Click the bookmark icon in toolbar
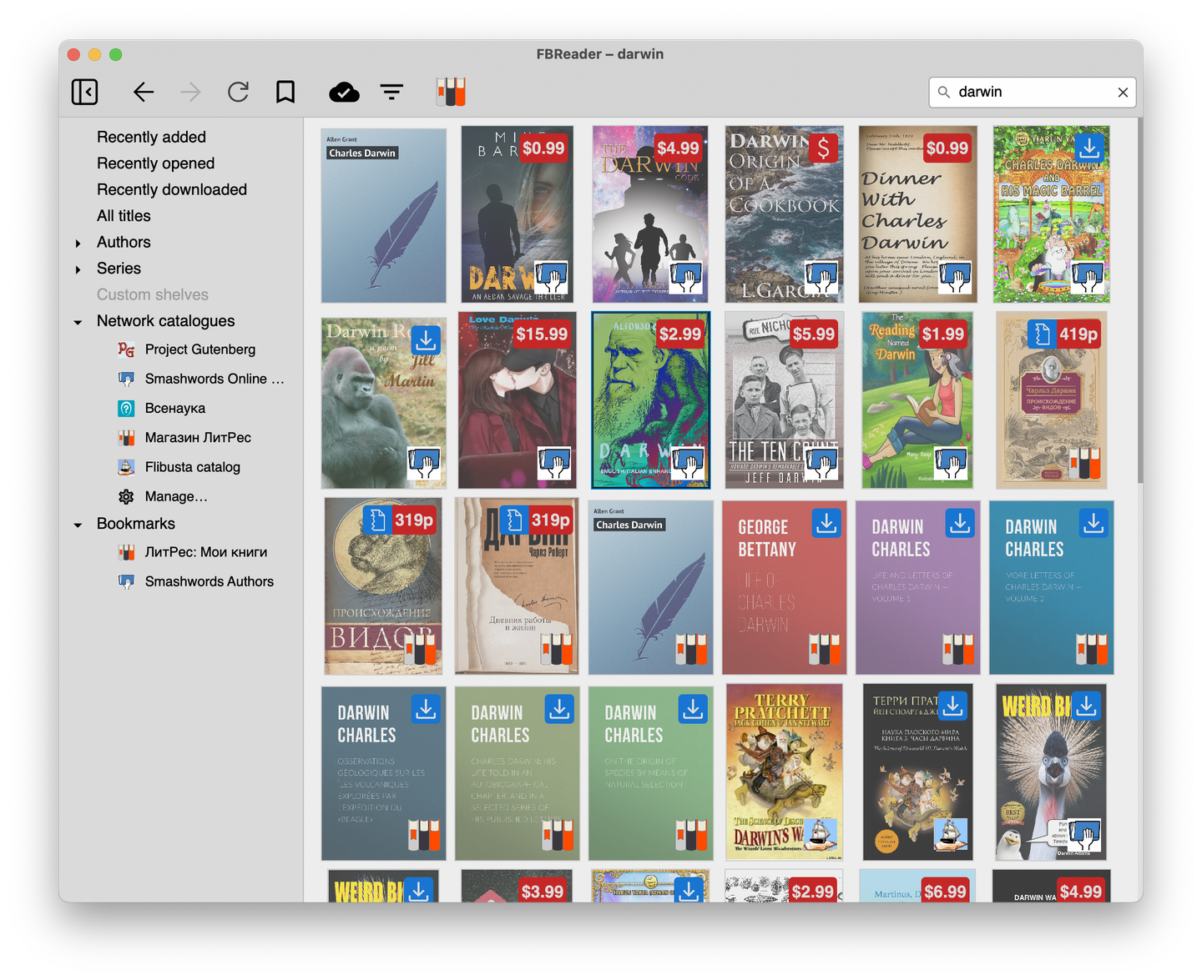Screen dimensions: 1202x980 click(285, 92)
